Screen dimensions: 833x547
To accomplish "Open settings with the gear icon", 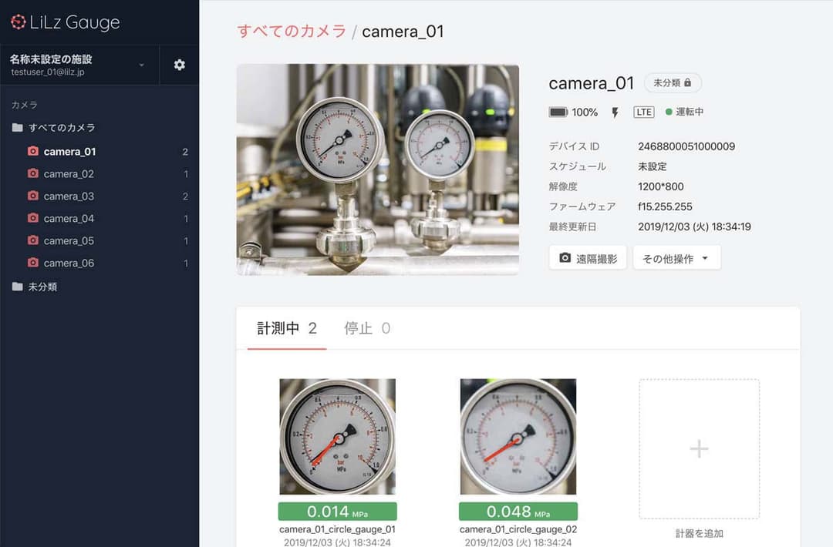I will click(179, 65).
